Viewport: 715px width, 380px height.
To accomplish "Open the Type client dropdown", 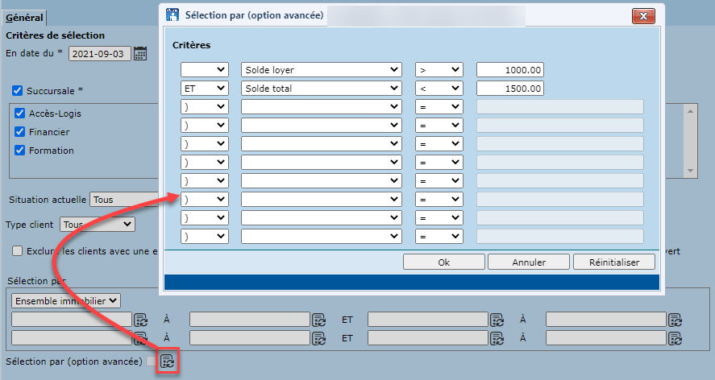I will click(98, 225).
